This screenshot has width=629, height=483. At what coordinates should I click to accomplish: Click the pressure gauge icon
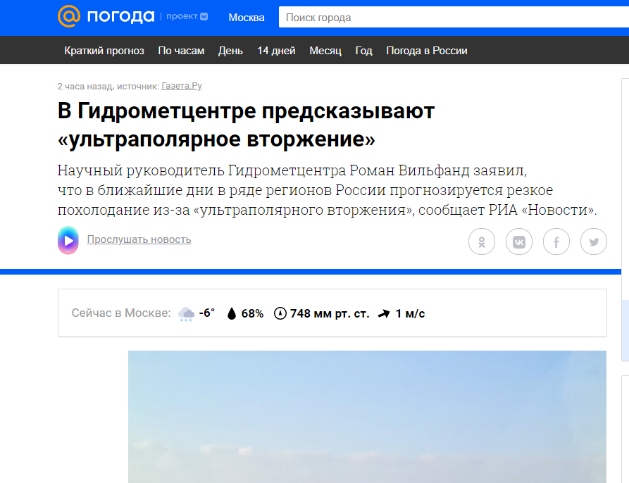point(280,313)
